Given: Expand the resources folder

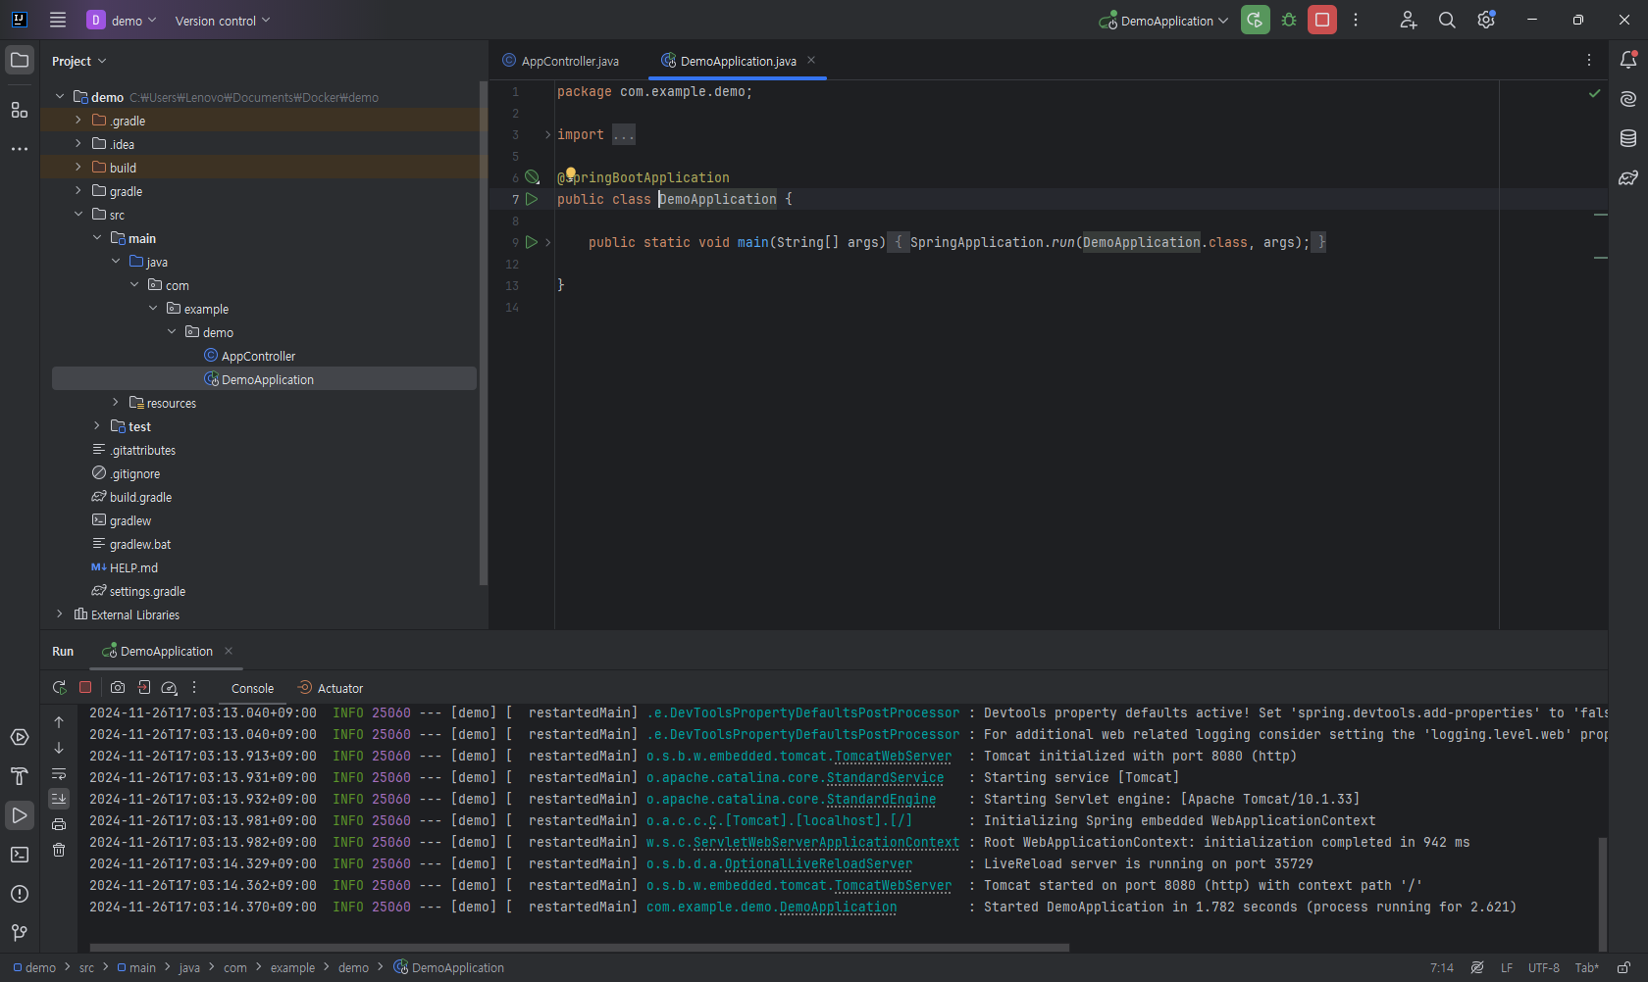Looking at the screenshot, I should point(116,402).
